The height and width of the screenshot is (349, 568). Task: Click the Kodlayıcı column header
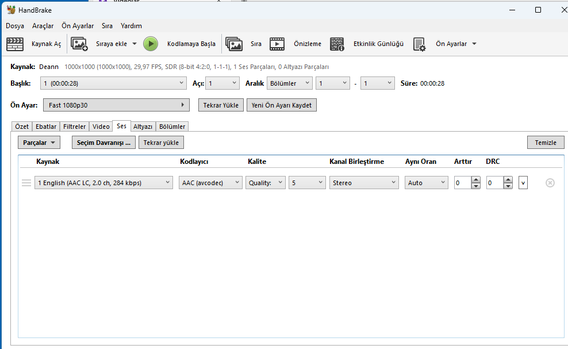click(x=194, y=162)
